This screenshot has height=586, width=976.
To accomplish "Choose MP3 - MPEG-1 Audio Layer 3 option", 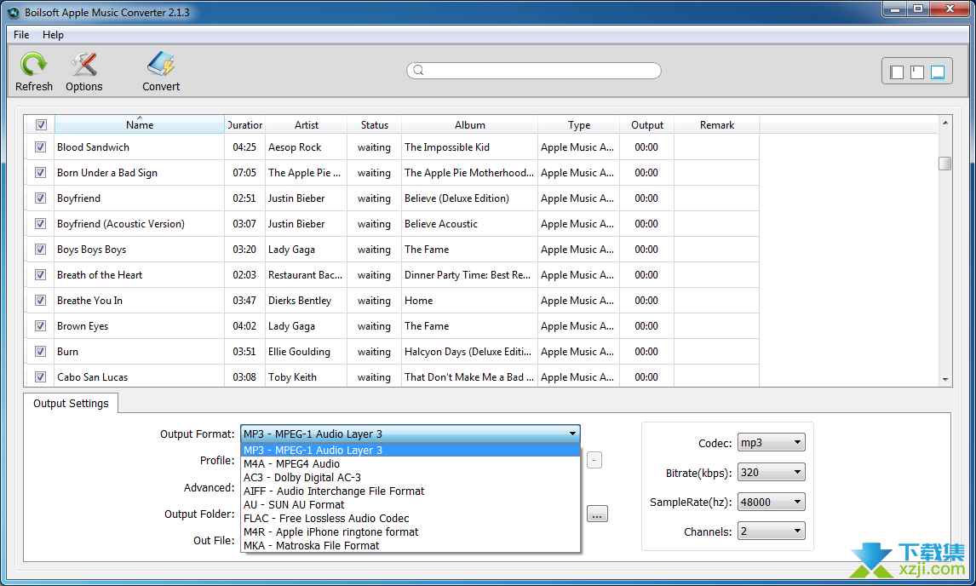I will (410, 451).
